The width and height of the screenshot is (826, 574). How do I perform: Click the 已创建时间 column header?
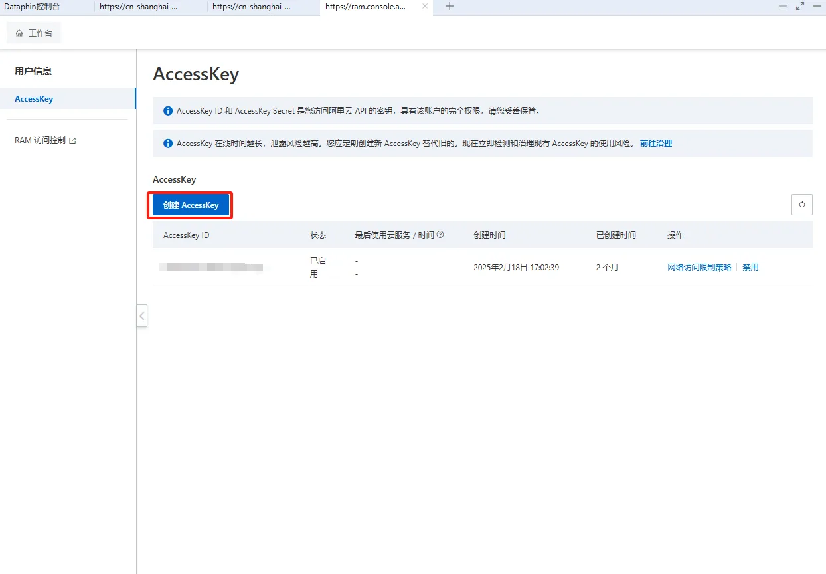coord(616,235)
